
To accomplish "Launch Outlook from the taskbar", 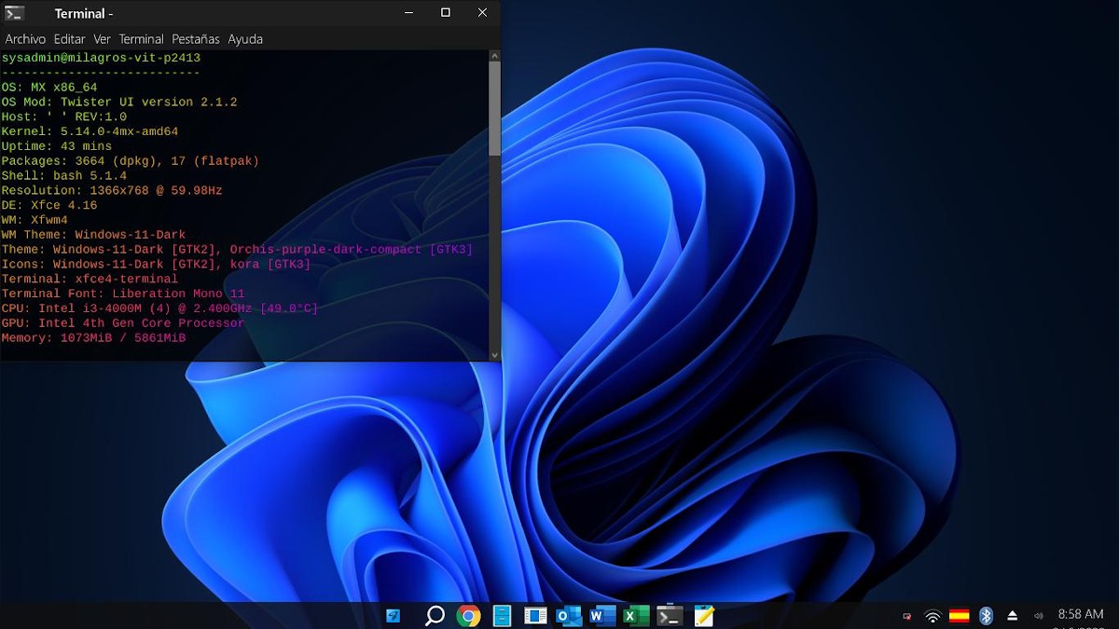I will point(569,615).
